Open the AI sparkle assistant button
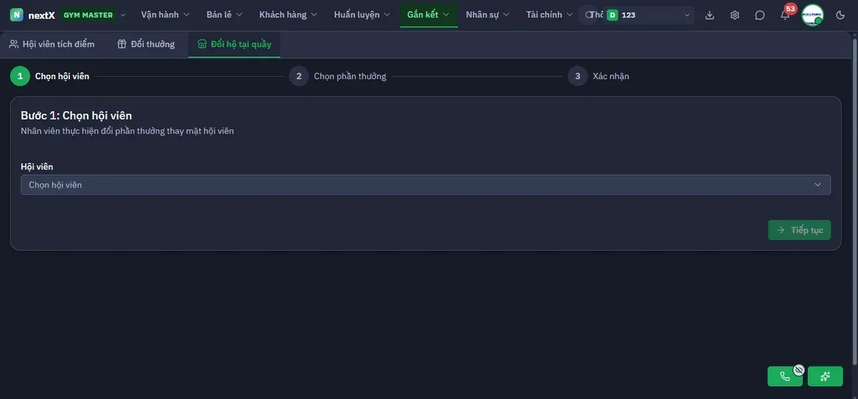This screenshot has width=858, height=399. pyautogui.click(x=825, y=376)
